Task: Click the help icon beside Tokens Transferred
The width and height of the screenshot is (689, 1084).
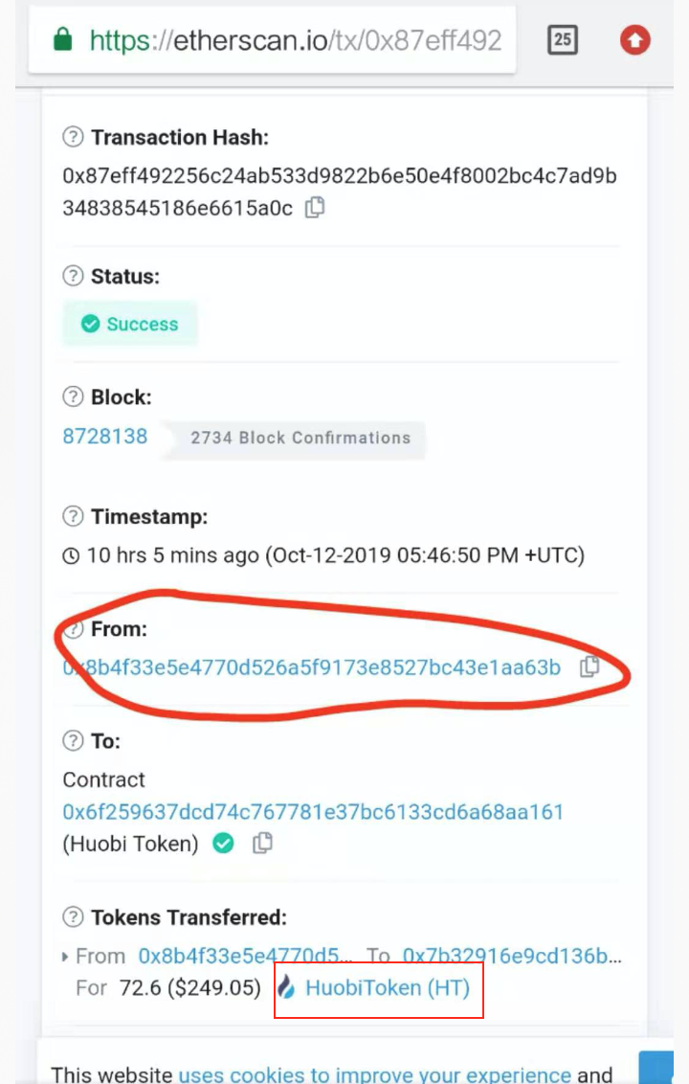Action: (73, 916)
